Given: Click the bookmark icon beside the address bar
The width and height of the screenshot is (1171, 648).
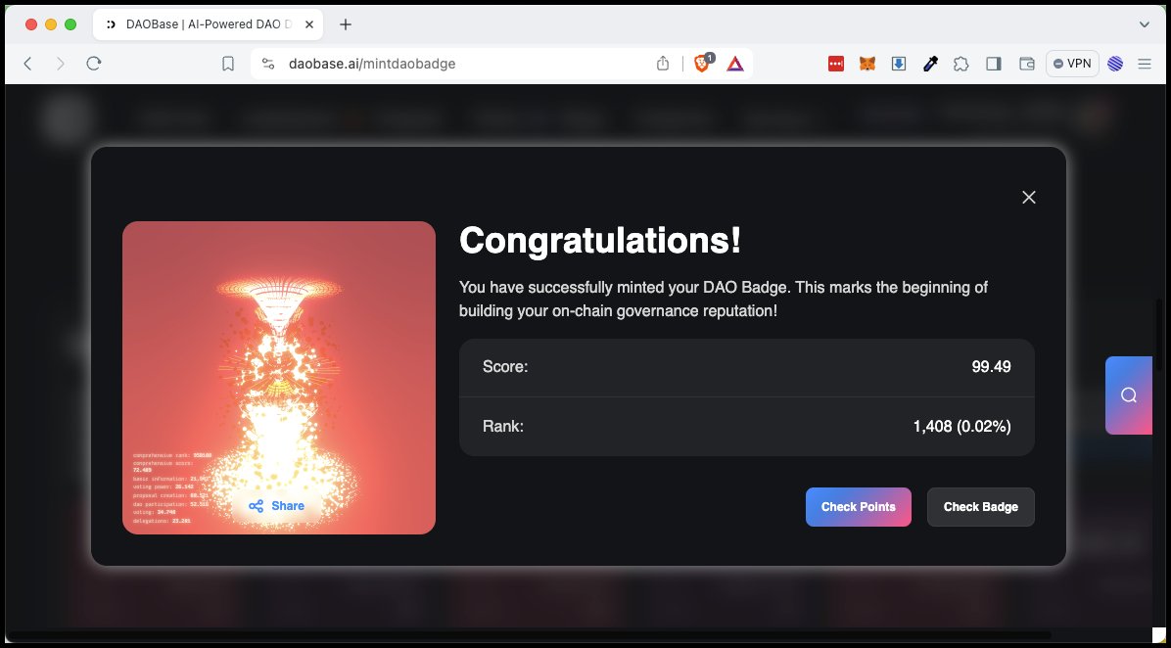Looking at the screenshot, I should click(227, 63).
